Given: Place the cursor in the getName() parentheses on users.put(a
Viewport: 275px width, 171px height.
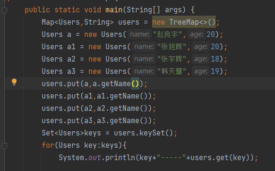Looking at the screenshot, I should (x=135, y=84).
